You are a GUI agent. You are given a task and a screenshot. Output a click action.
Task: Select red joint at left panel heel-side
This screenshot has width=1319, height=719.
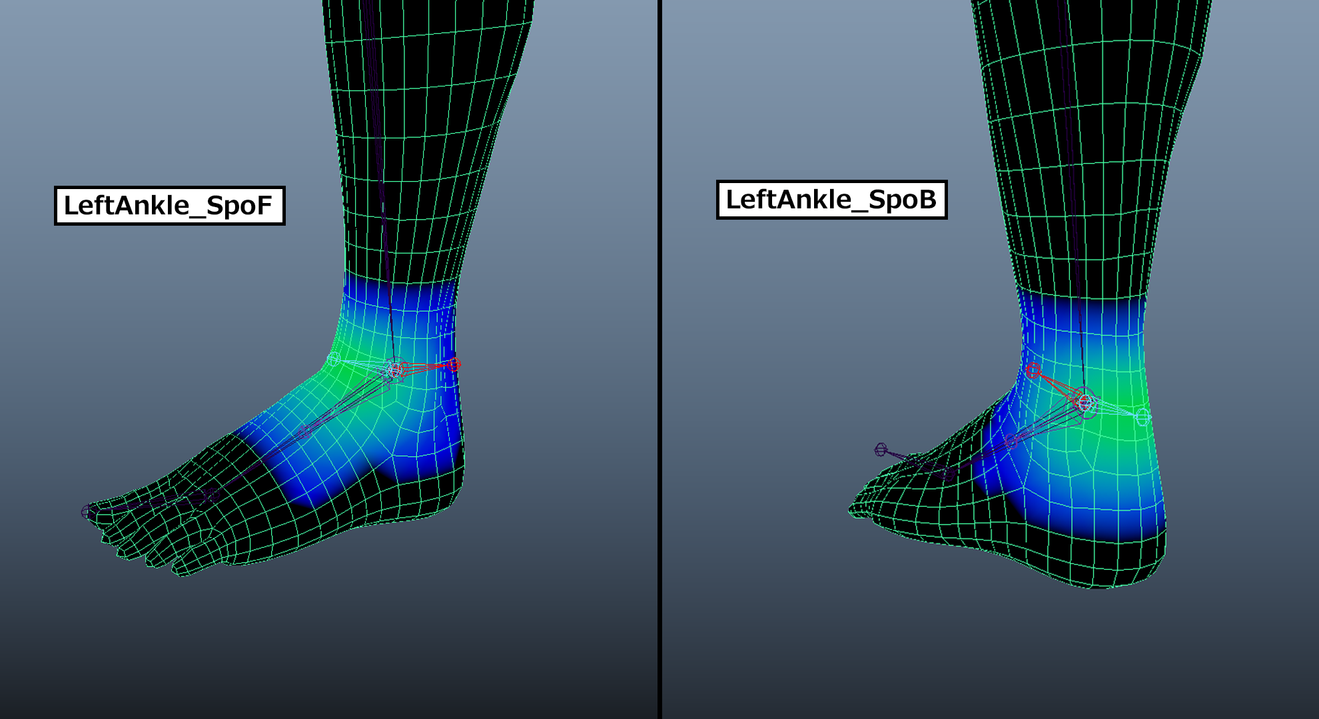(x=454, y=364)
